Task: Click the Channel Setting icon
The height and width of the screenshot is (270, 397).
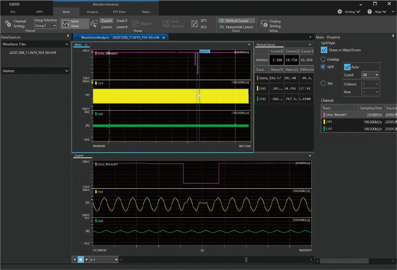Action: click(9, 23)
